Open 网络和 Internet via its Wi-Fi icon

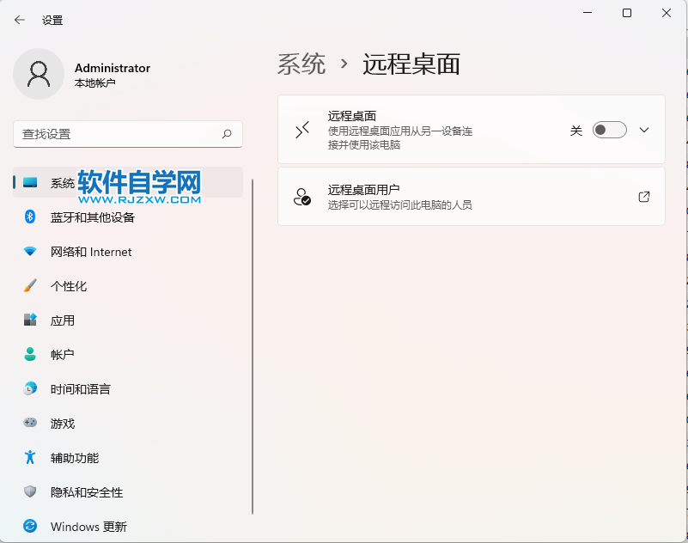coord(27,252)
